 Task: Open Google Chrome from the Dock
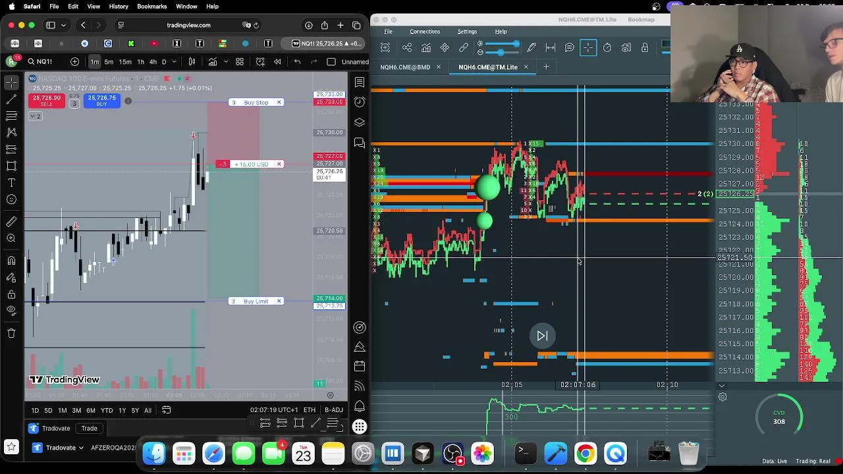coord(585,453)
